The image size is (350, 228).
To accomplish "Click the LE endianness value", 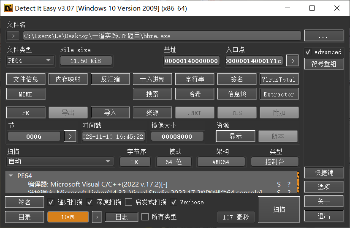I will click(x=135, y=162).
